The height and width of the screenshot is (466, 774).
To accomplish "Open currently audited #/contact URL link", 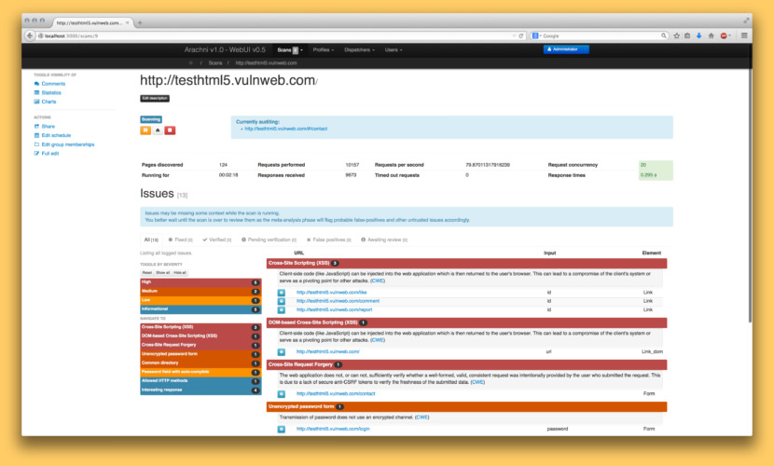I will (285, 129).
